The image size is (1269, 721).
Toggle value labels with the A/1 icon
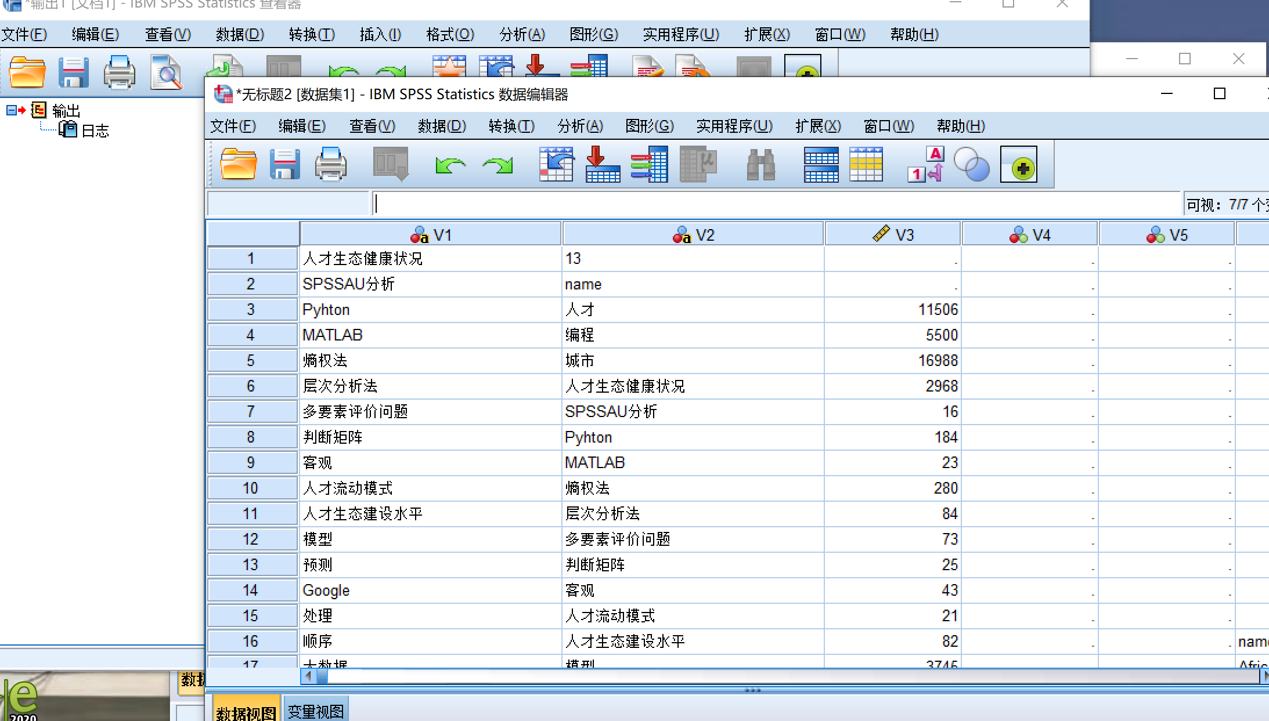tap(925, 164)
